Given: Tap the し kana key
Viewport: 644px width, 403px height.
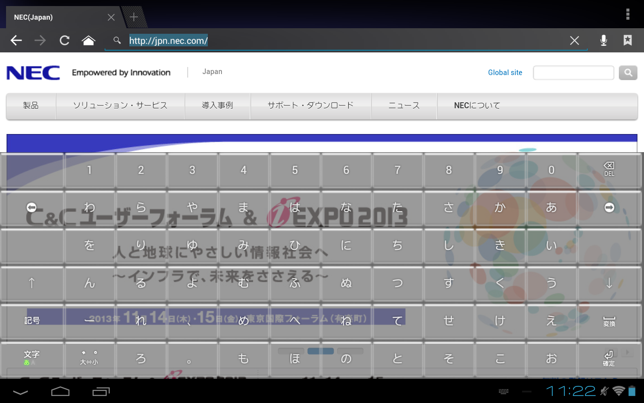Looking at the screenshot, I should [449, 245].
